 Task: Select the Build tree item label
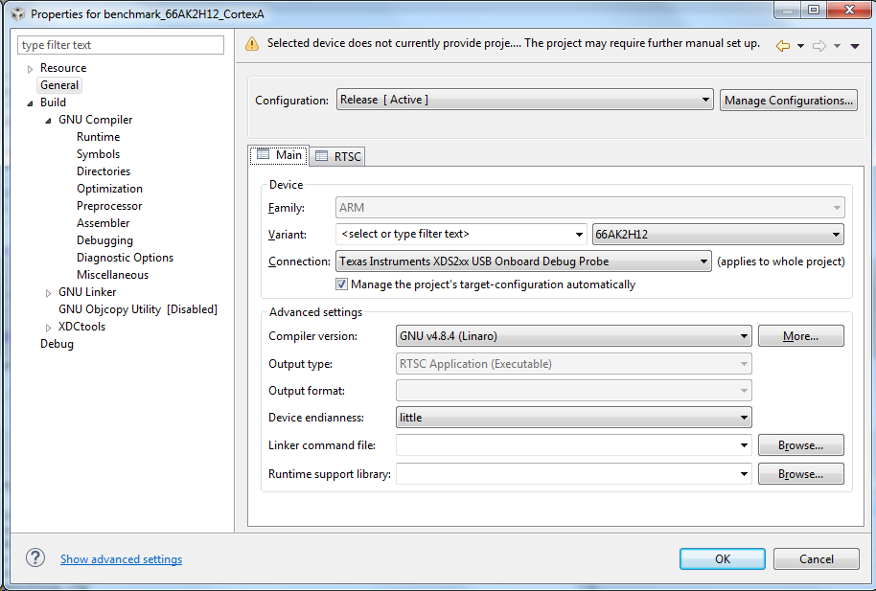pos(53,102)
